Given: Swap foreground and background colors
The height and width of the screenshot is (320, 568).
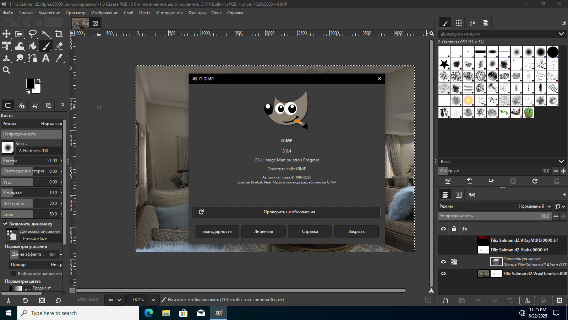Looking at the screenshot, I should click(39, 81).
